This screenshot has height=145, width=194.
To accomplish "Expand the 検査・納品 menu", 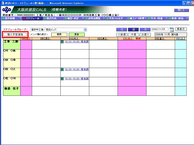I will point(178,19).
